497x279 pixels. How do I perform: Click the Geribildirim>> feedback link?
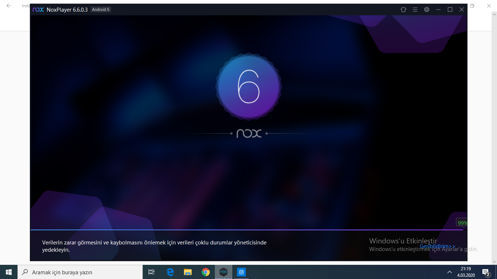pos(437,246)
